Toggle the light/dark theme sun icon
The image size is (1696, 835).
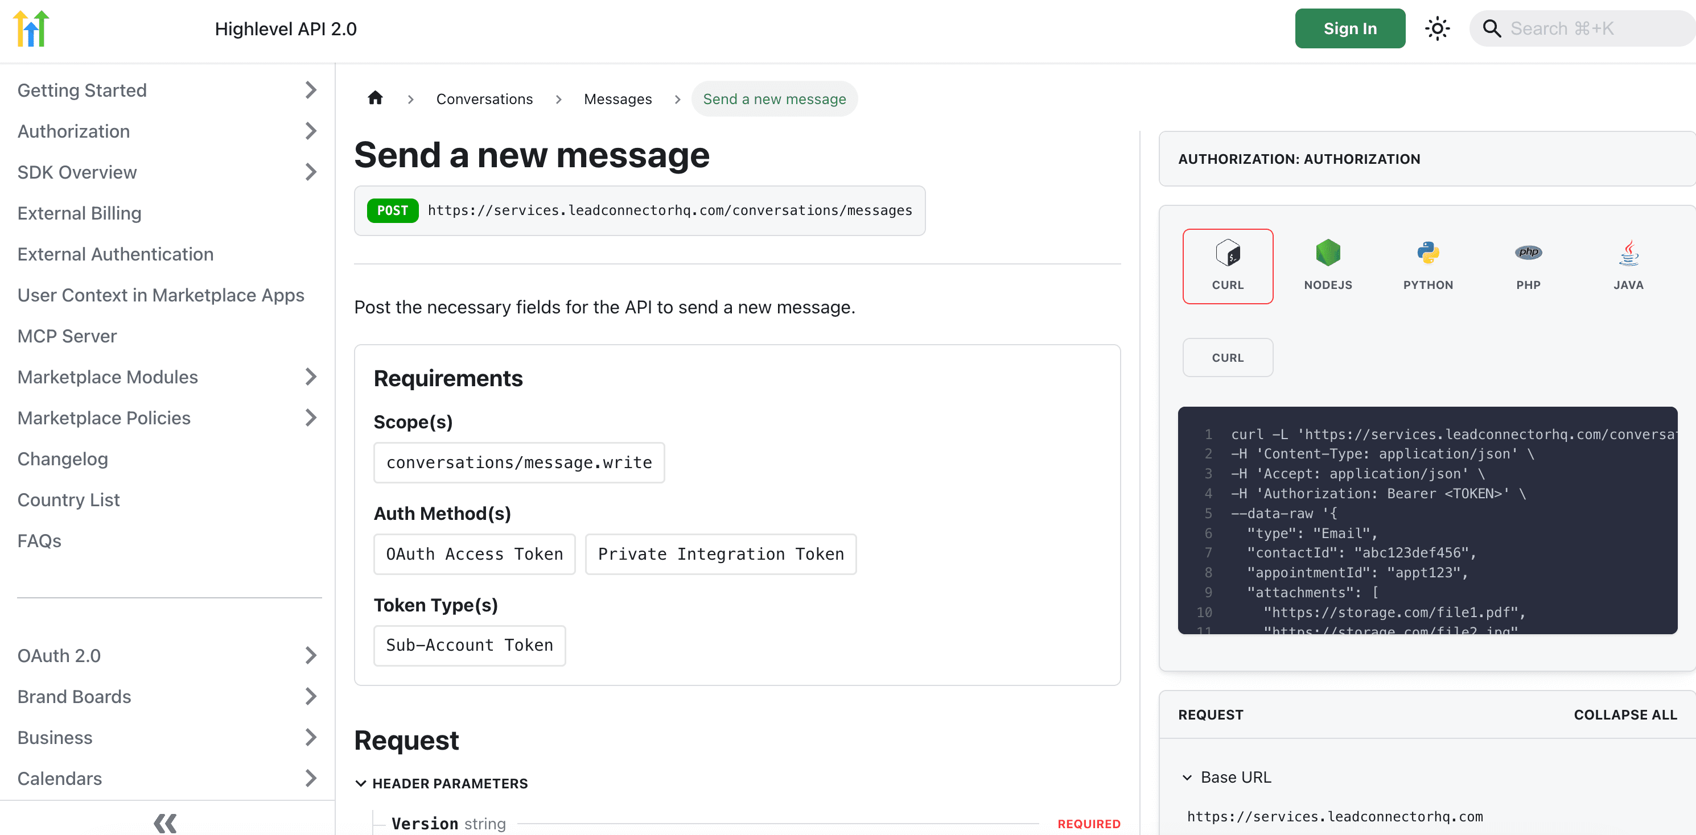click(1437, 28)
